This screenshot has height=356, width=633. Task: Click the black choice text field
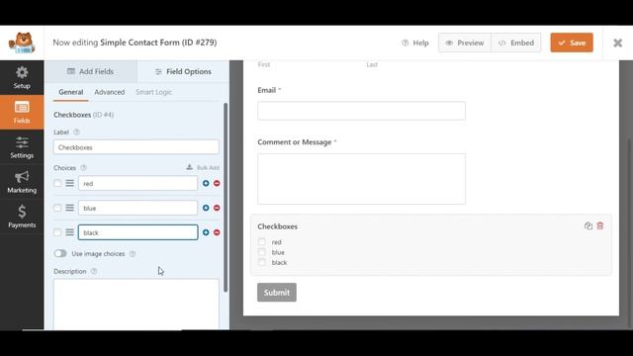138,232
